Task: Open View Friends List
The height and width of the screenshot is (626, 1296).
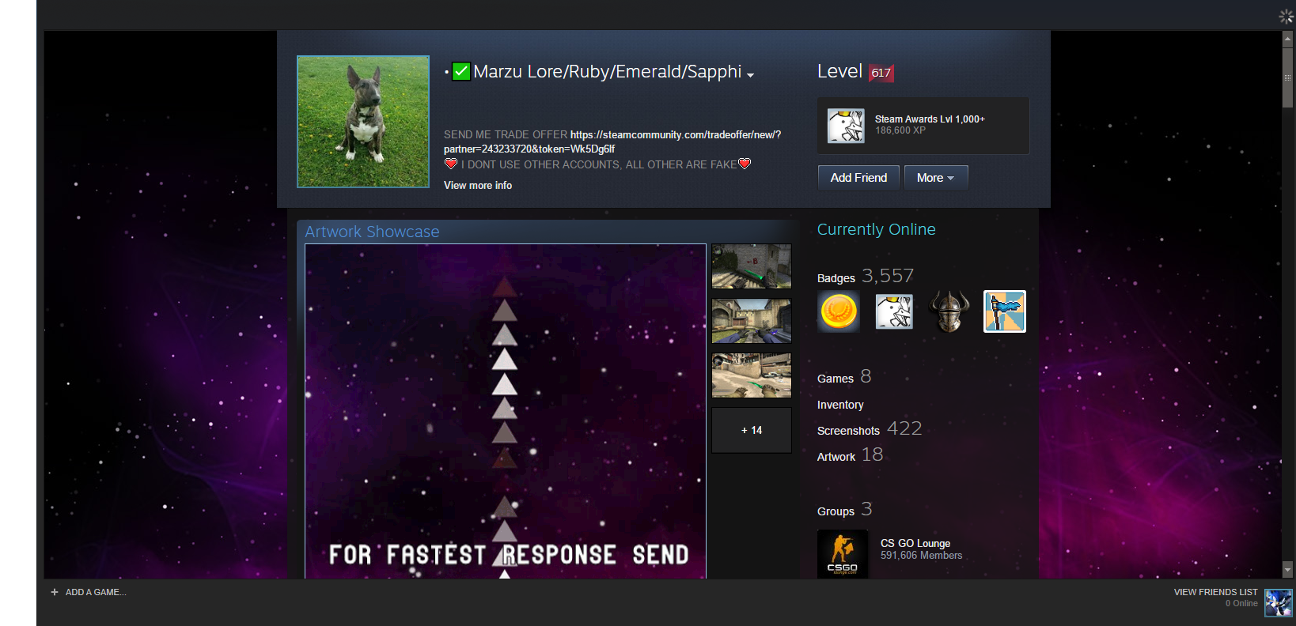Action: pos(1215,592)
